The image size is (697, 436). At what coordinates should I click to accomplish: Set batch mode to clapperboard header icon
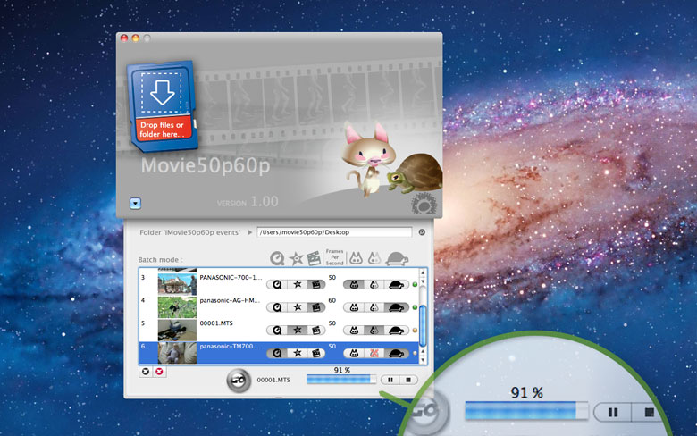(314, 258)
